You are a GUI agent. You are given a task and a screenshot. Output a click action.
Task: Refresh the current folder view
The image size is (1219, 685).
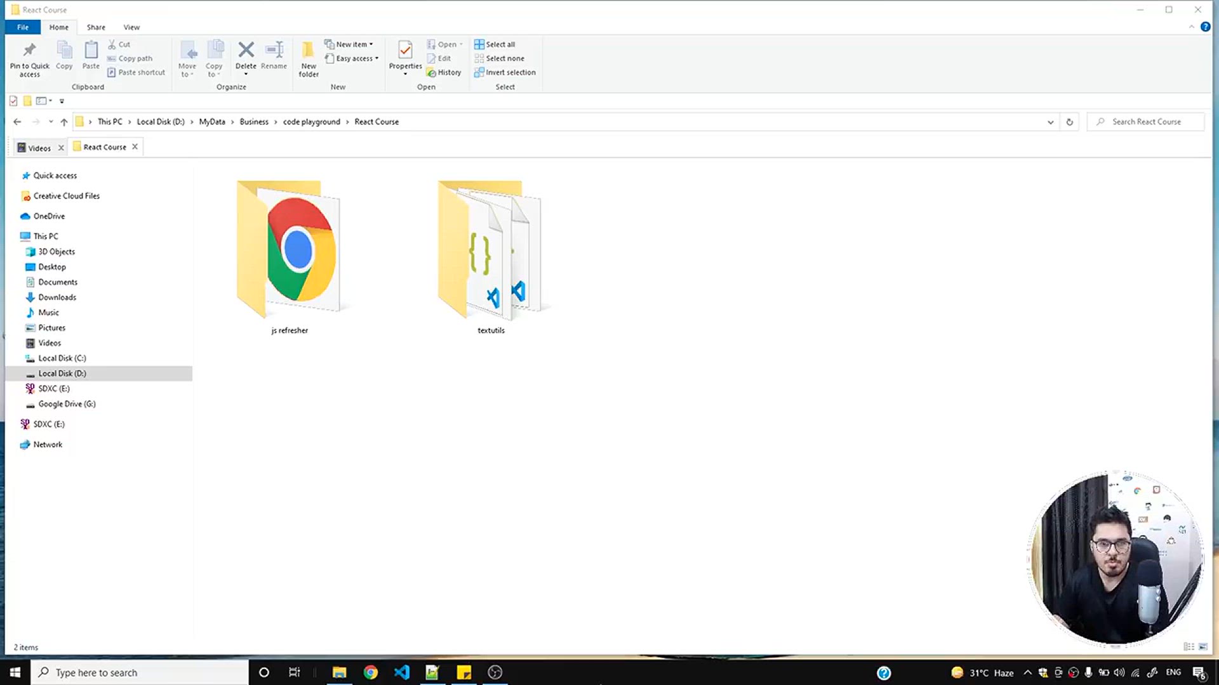[x=1069, y=122]
